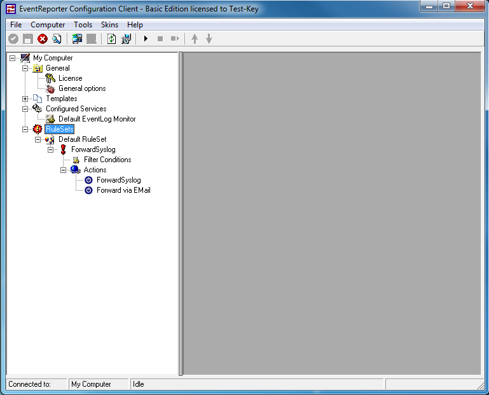Image resolution: width=489 pixels, height=395 pixels.
Task: Collapse the RuleSets tree node
Action: pyautogui.click(x=25, y=129)
